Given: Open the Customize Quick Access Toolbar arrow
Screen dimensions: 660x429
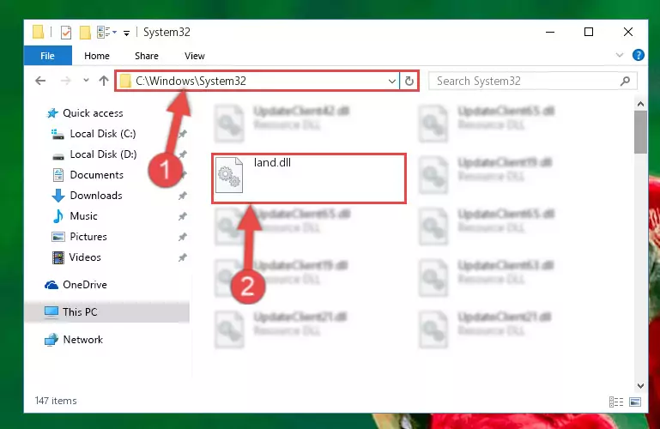Looking at the screenshot, I should [x=126, y=33].
